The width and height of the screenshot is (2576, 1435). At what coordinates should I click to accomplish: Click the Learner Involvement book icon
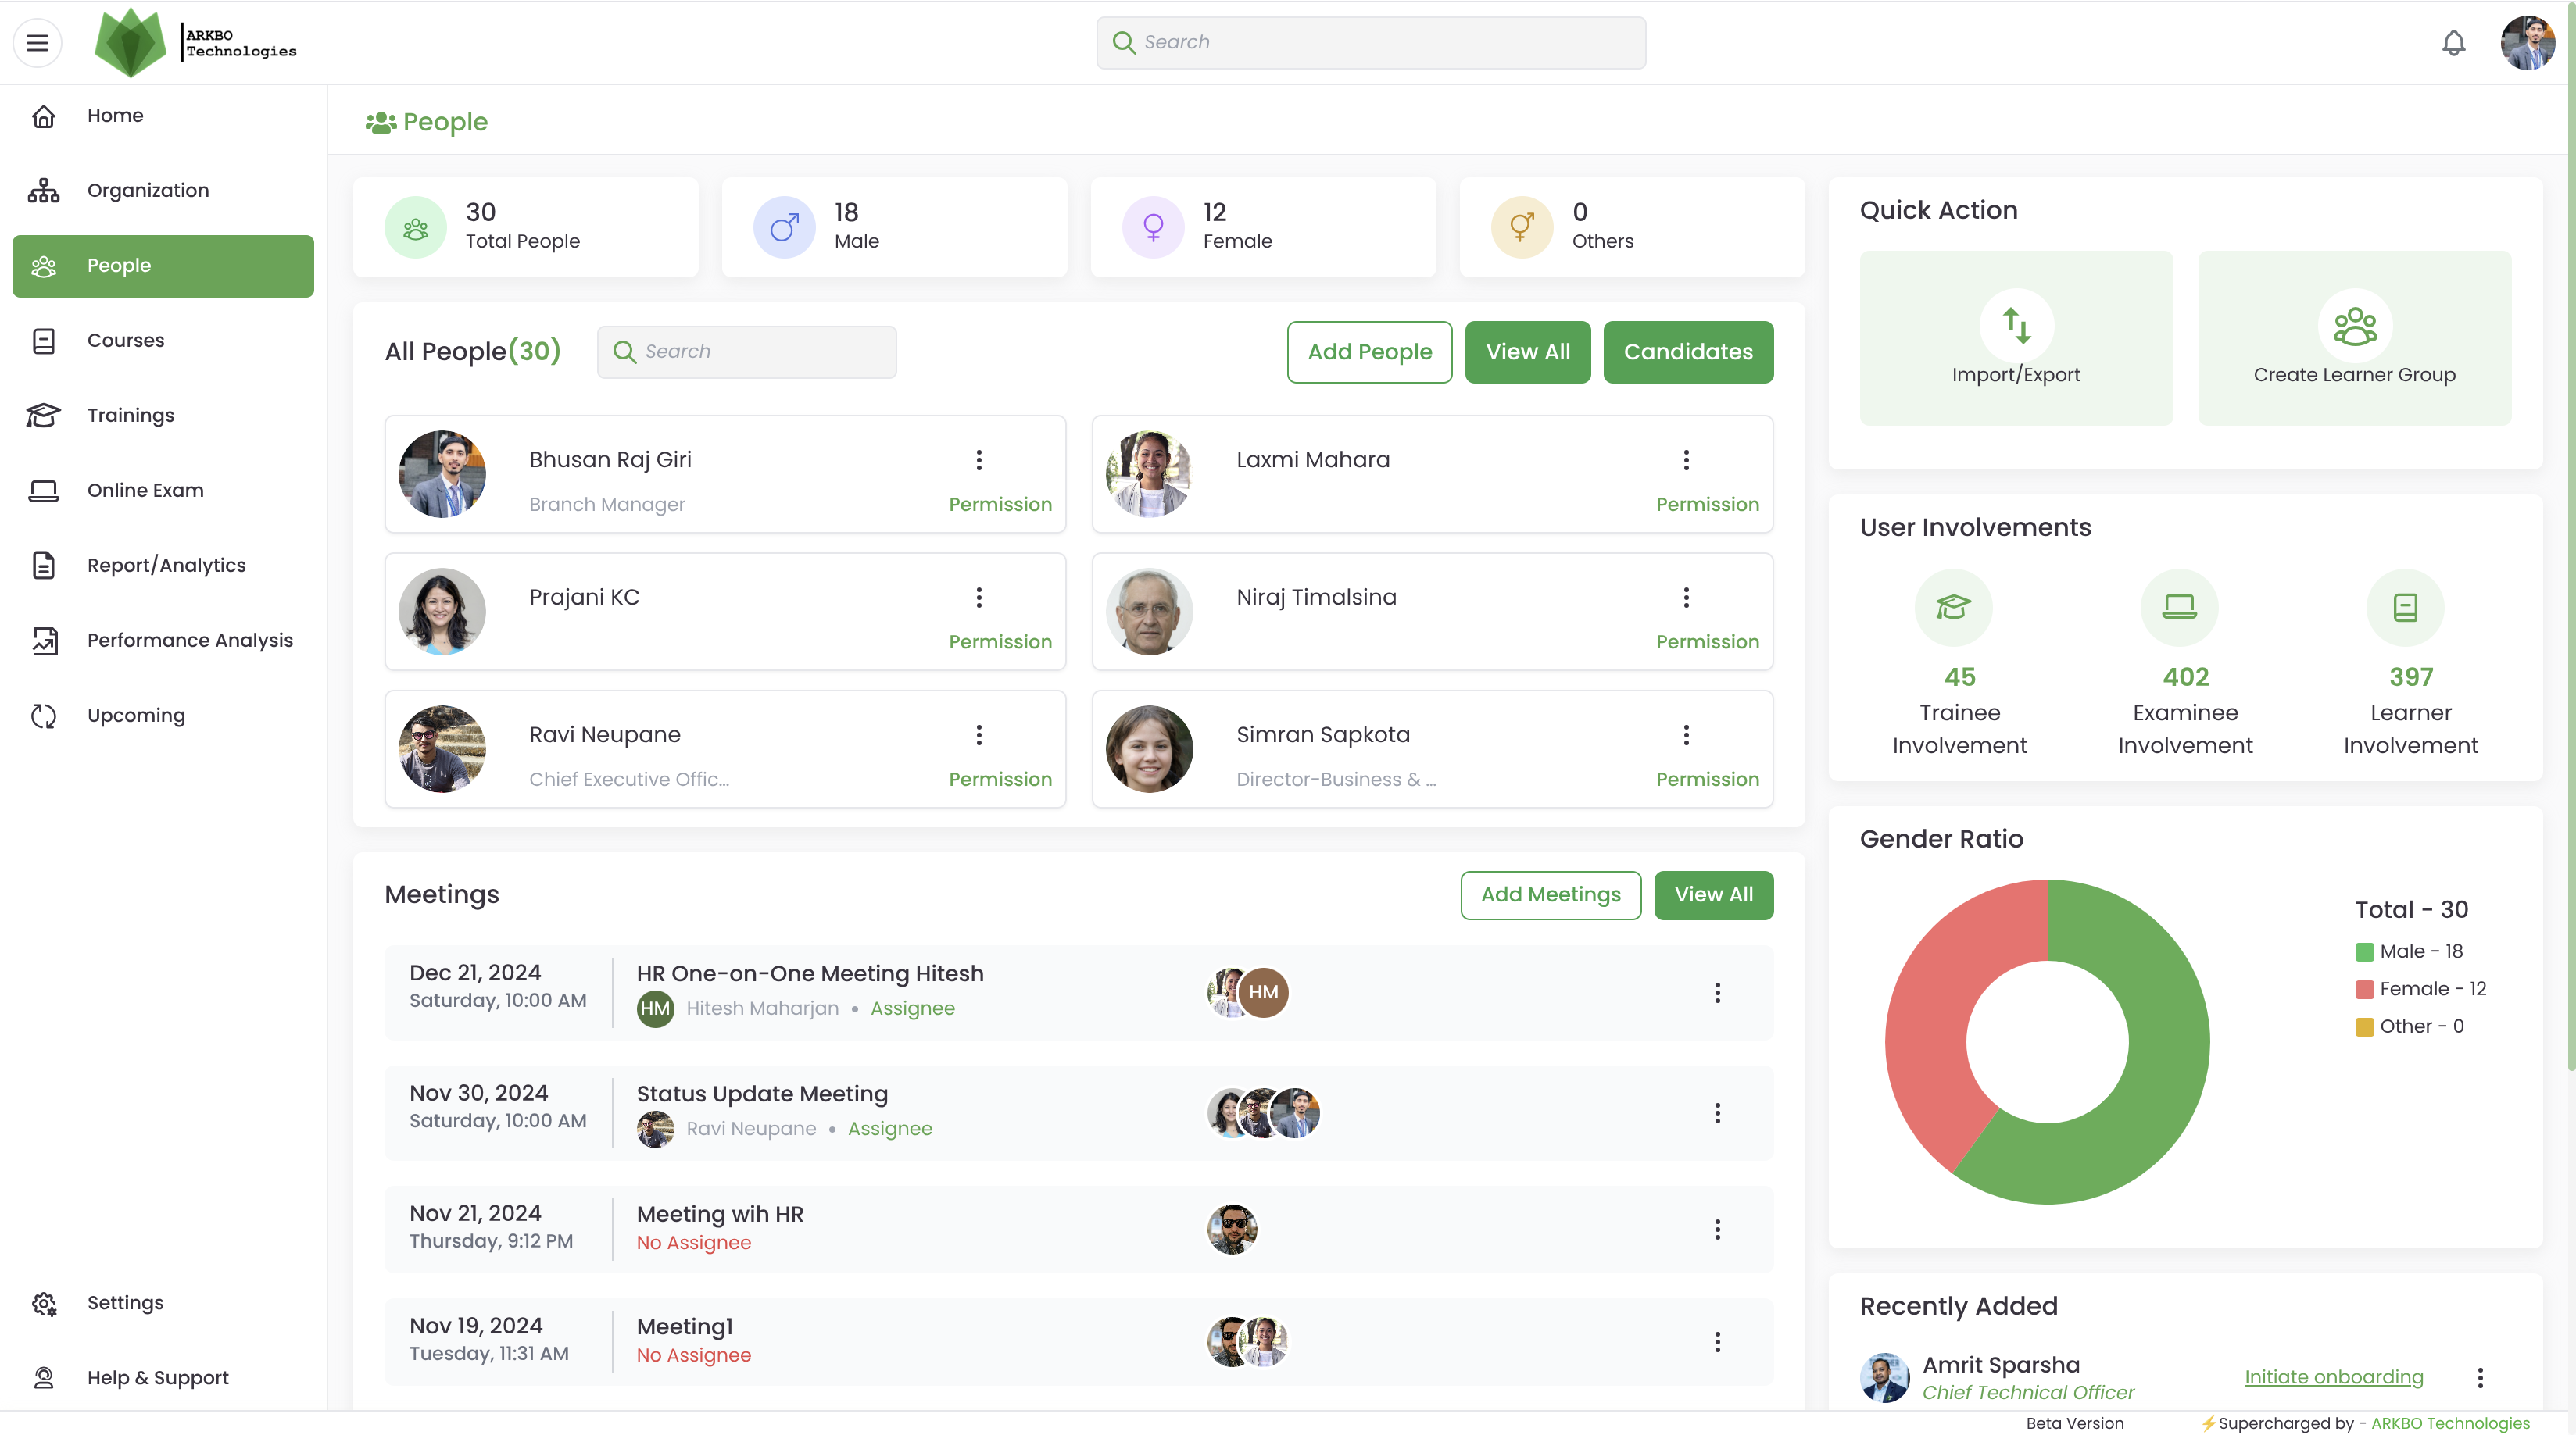coord(2405,607)
